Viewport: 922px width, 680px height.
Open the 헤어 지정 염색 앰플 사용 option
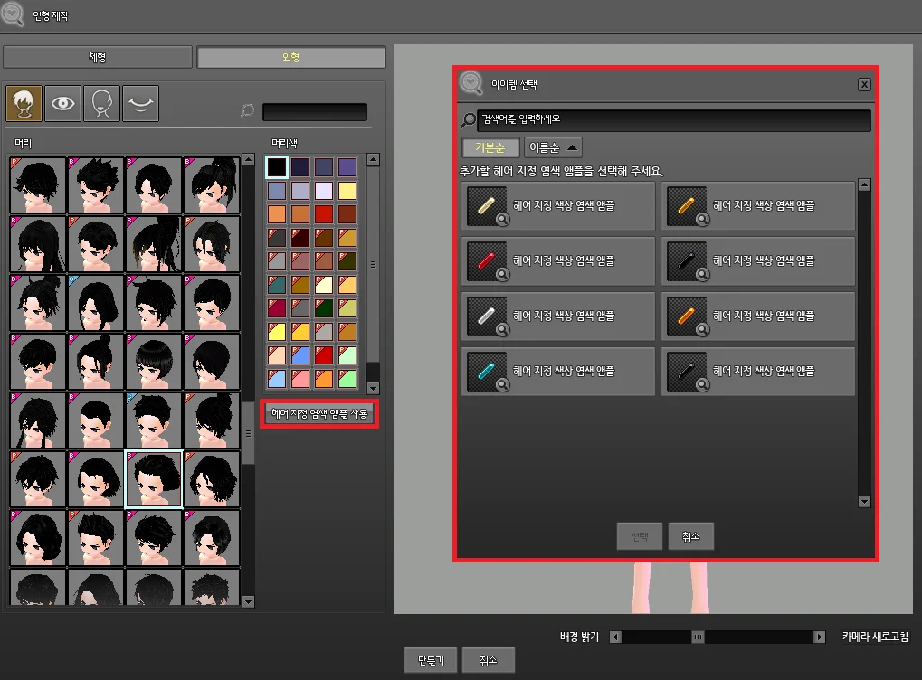coord(318,414)
